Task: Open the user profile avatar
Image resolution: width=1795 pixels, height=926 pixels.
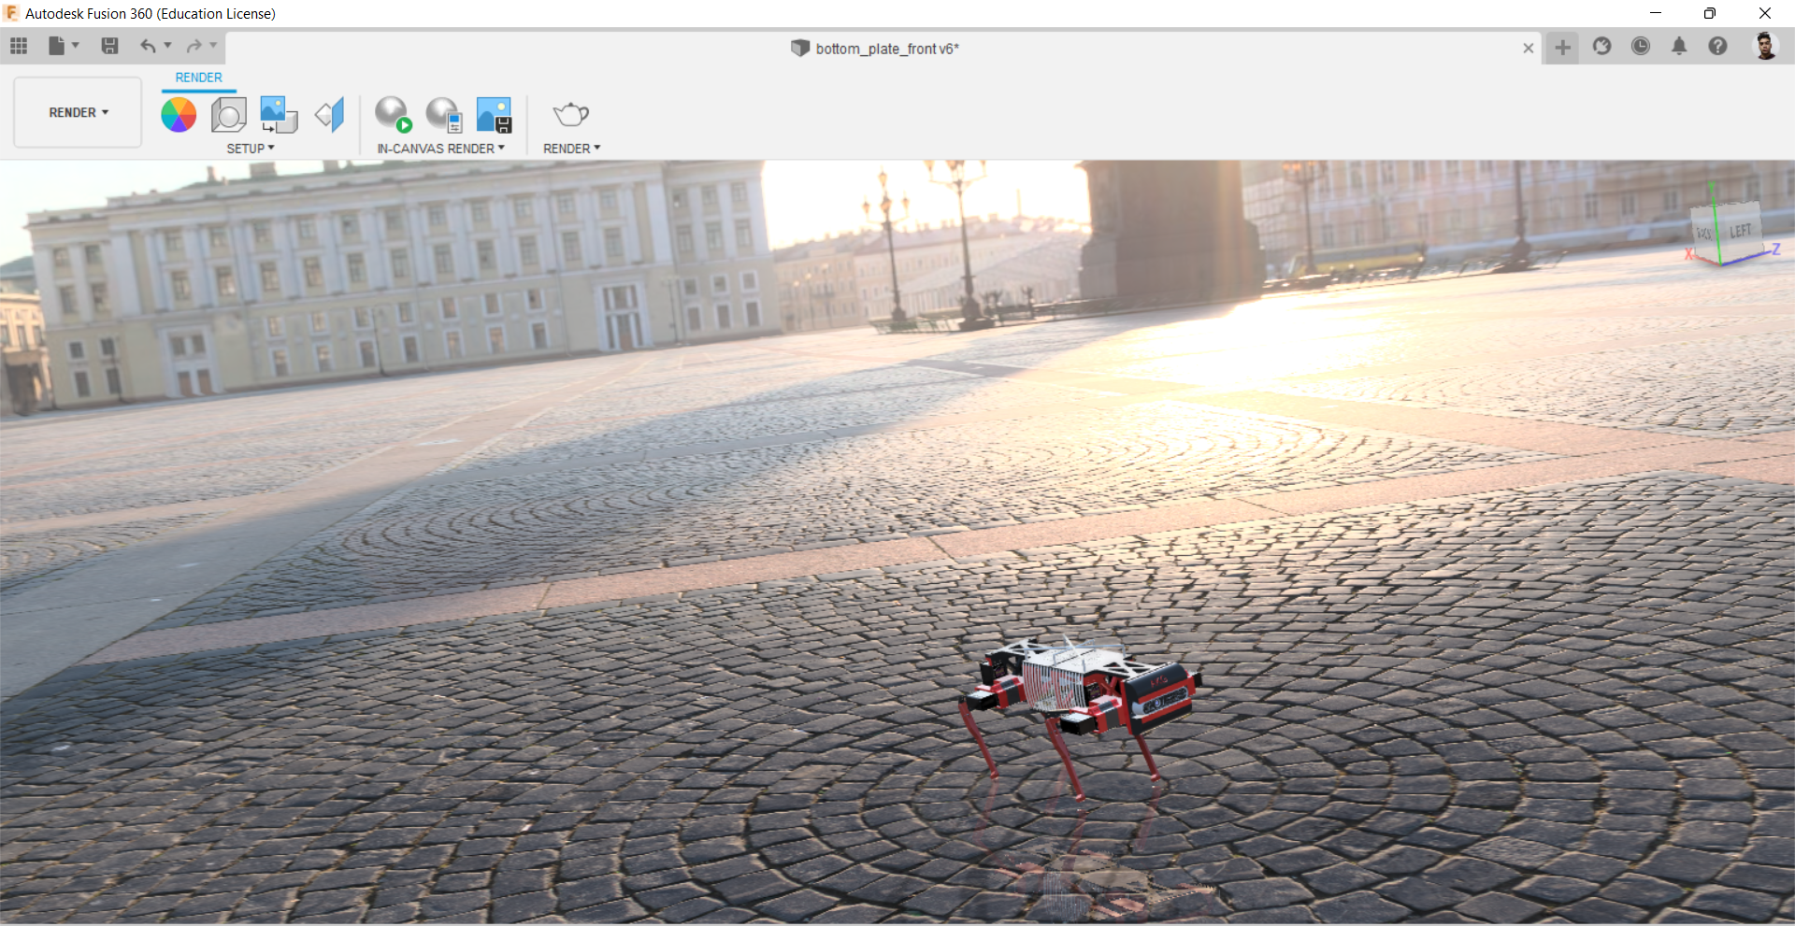Action: pyautogui.click(x=1765, y=46)
